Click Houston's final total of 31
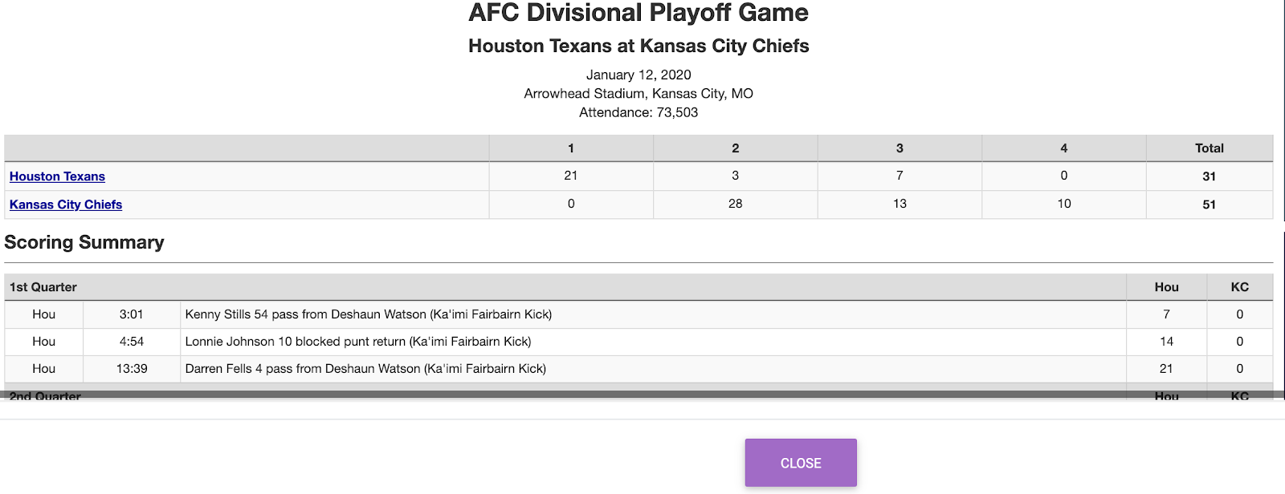The image size is (1285, 494). 1209,176
